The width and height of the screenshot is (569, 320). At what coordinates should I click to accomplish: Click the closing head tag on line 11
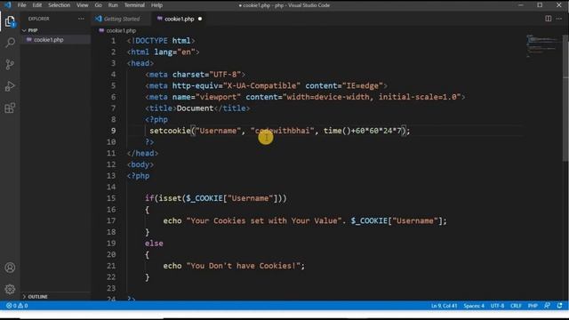click(x=142, y=153)
